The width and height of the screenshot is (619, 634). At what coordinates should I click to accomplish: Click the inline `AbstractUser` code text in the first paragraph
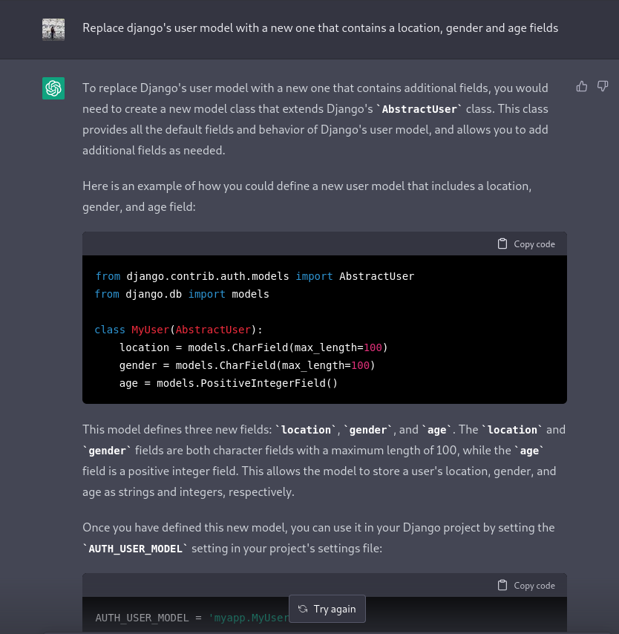419,109
